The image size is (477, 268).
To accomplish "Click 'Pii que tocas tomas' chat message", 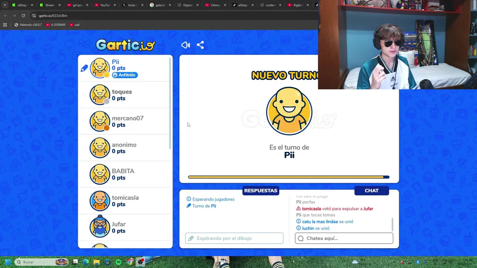I will point(316,215).
